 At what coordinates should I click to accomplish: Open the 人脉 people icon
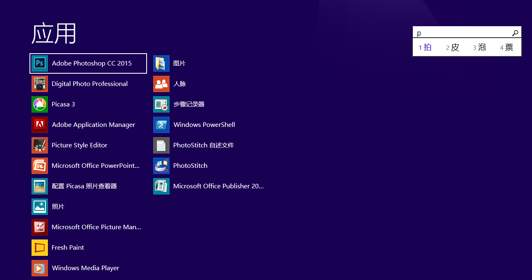coord(161,84)
